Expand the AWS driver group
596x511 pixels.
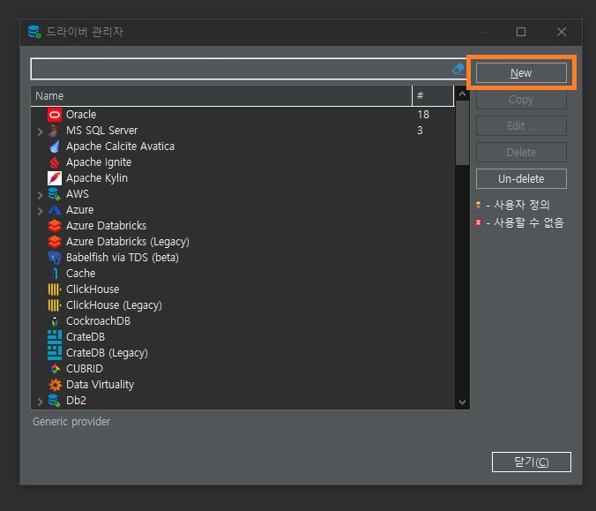tap(41, 195)
